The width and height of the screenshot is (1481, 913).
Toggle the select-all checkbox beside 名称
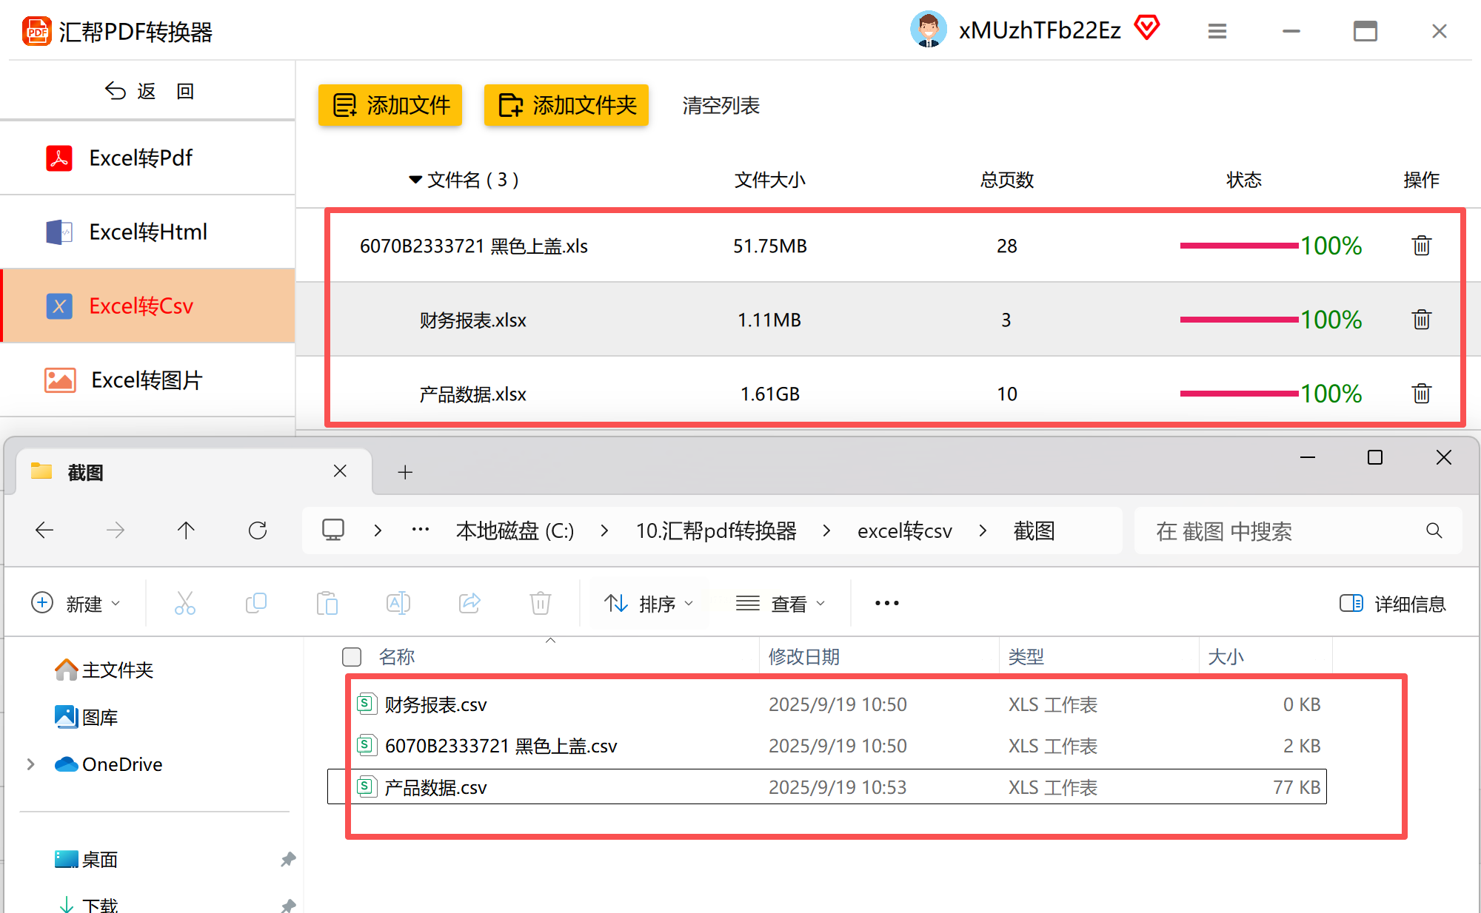coord(352,657)
